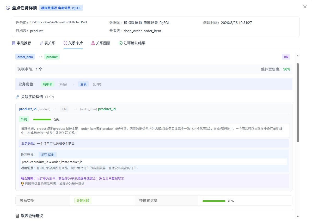The image size is (312, 224).
Task: Click the gray 1:N tag in the field row
Action: (64, 109)
